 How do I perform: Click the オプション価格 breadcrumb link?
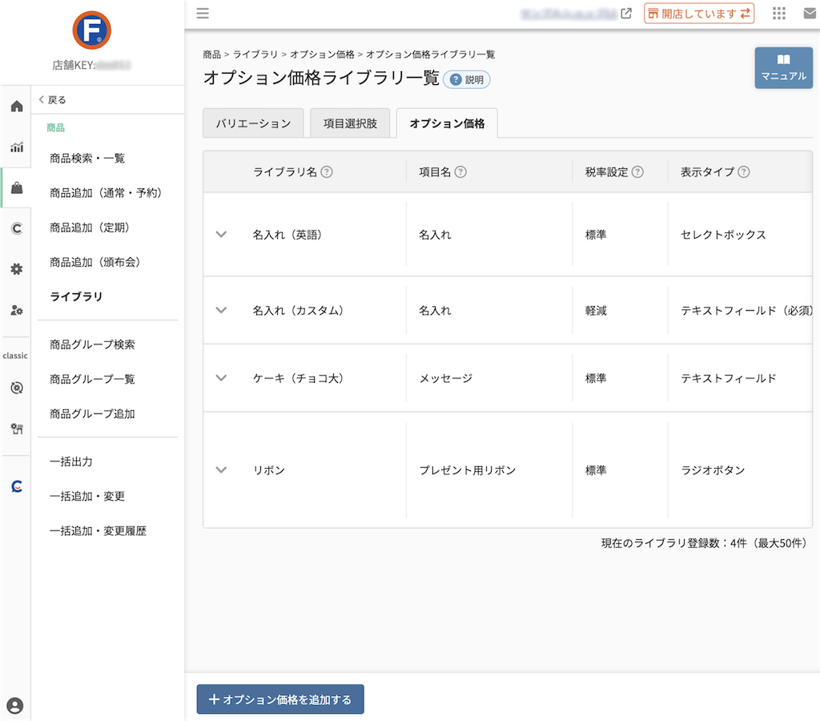point(322,54)
